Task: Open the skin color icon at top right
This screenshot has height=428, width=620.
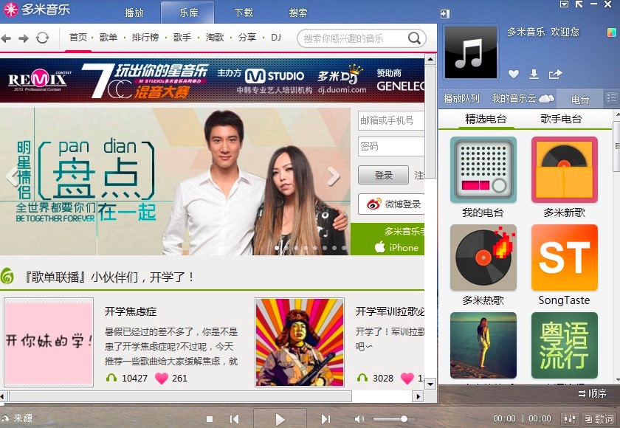Action: pyautogui.click(x=611, y=32)
